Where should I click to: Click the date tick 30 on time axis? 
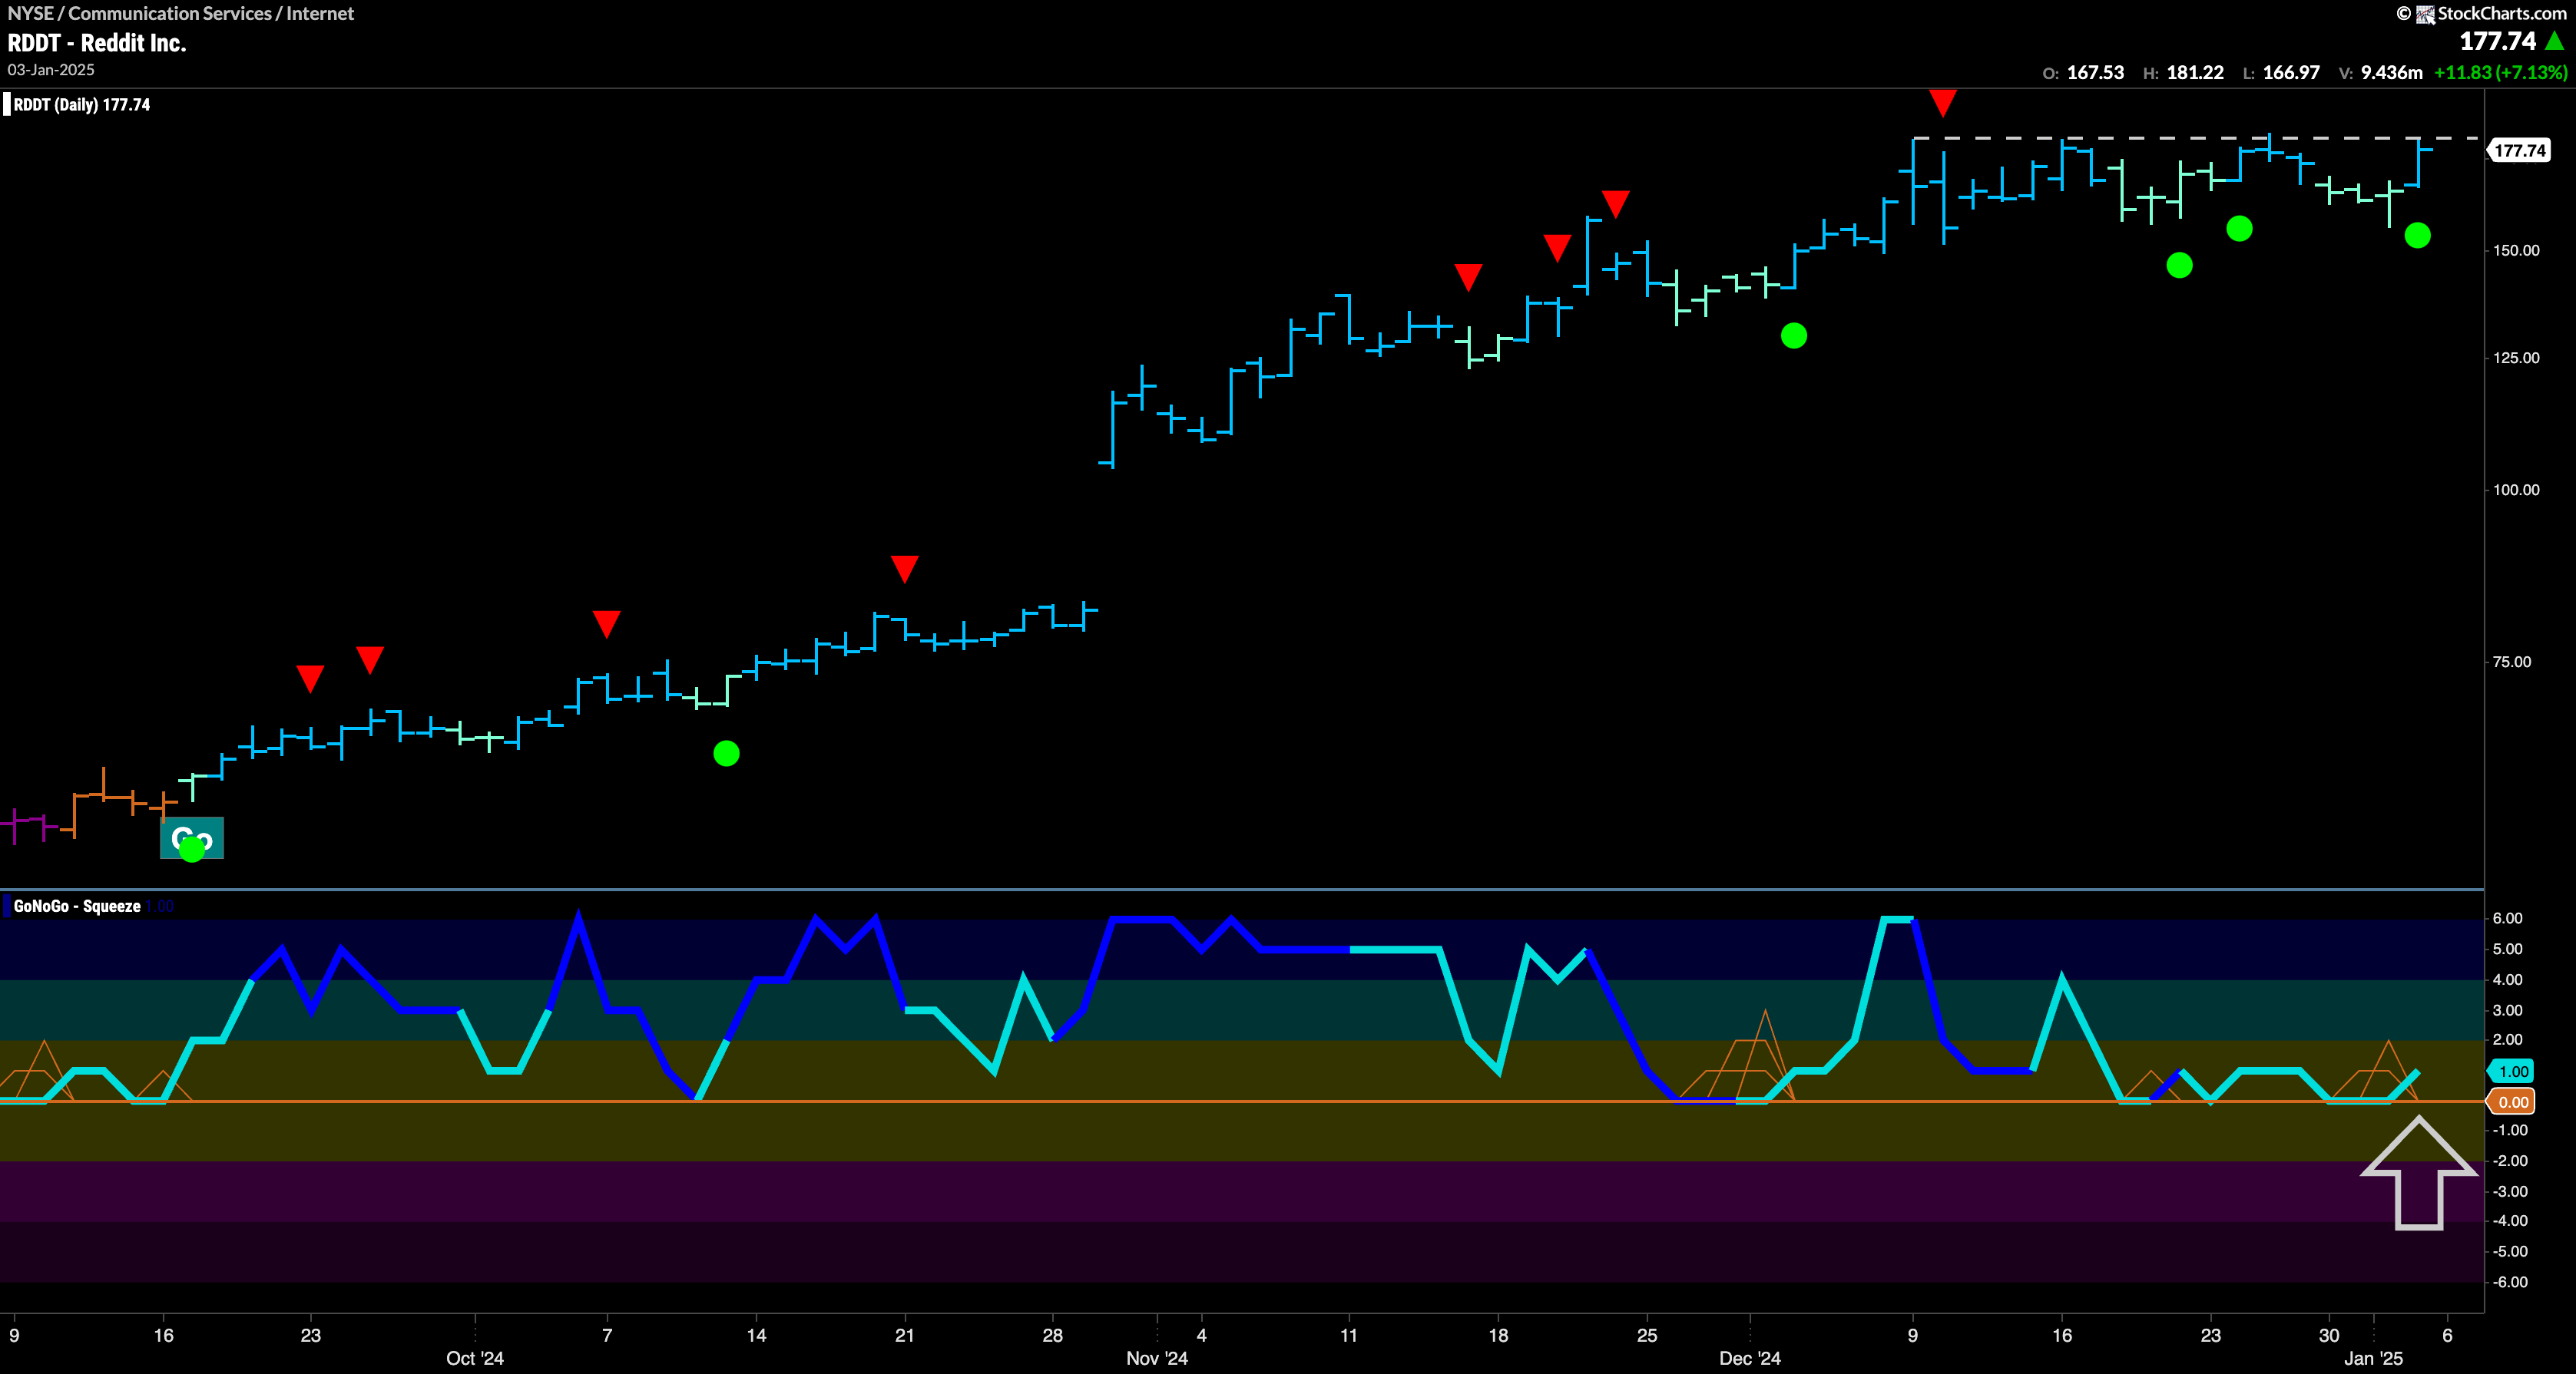click(2329, 1335)
